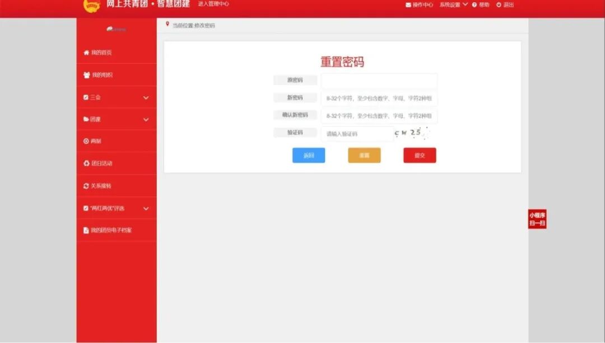Viewport: 605px width, 343px height.
Task: Open 操作中心 via the envelope icon
Action: pyautogui.click(x=416, y=4)
